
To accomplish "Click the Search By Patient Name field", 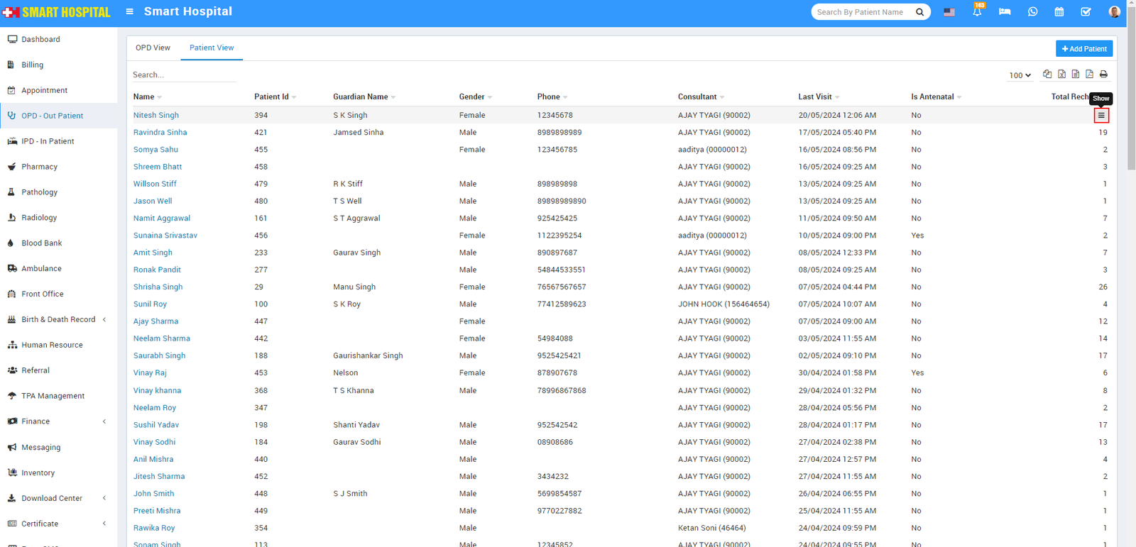I will (x=862, y=12).
